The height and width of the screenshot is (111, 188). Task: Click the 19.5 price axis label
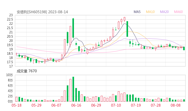(10, 45)
